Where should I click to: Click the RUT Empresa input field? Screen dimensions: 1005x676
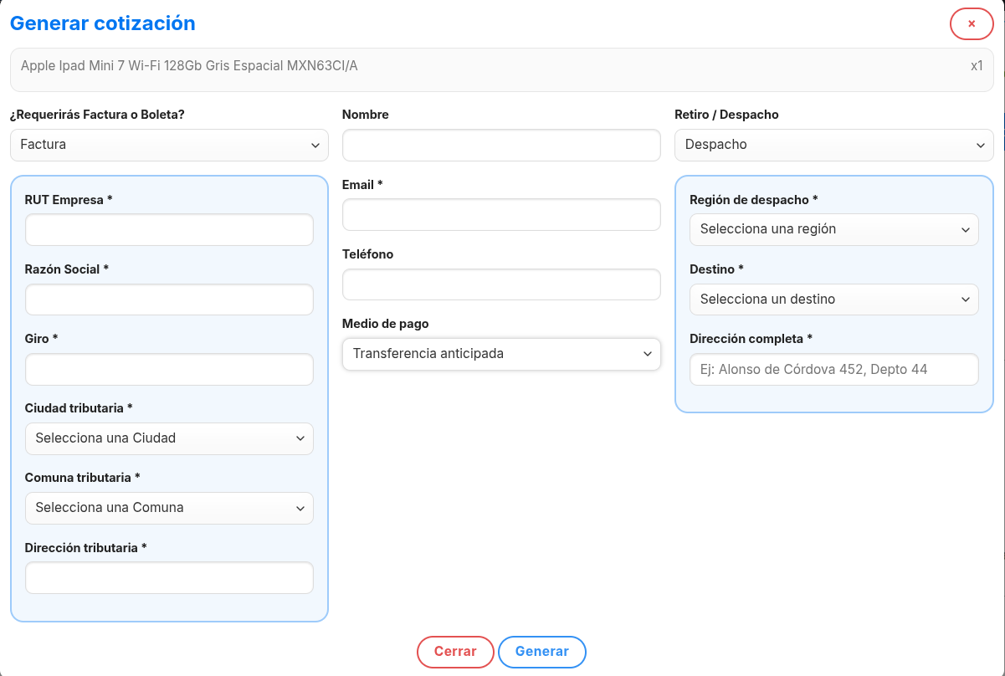coord(169,230)
